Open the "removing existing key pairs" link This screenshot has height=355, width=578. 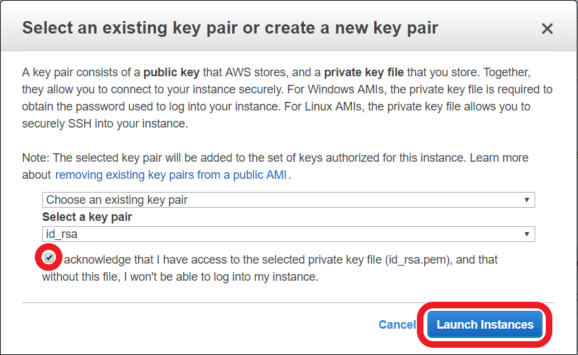(171, 176)
